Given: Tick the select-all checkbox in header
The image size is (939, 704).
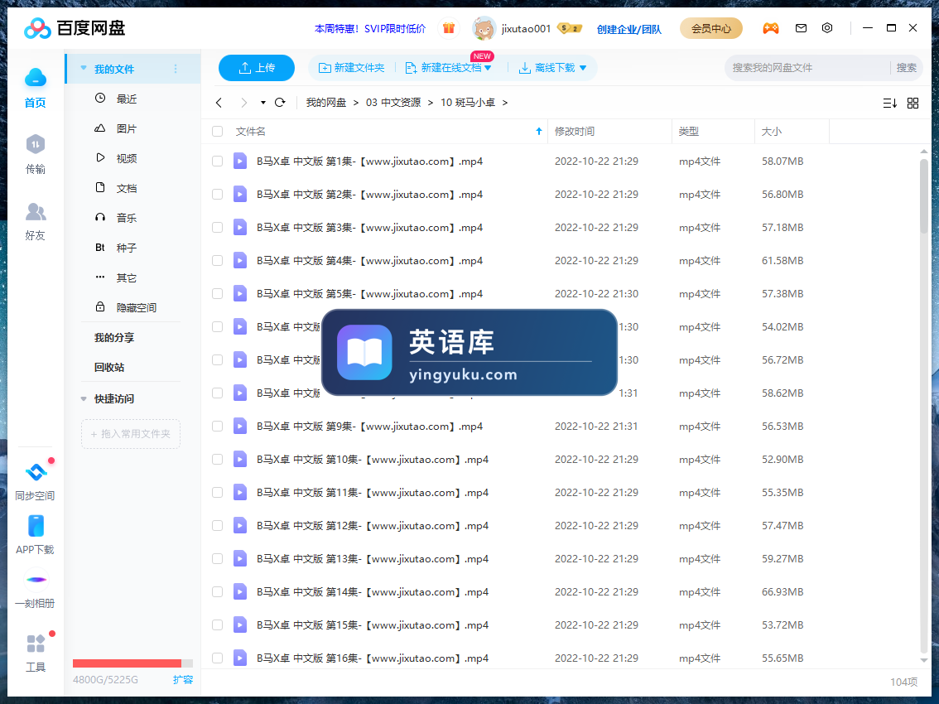Looking at the screenshot, I should tap(218, 131).
